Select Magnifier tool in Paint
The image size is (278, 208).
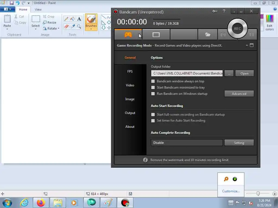click(x=79, y=27)
